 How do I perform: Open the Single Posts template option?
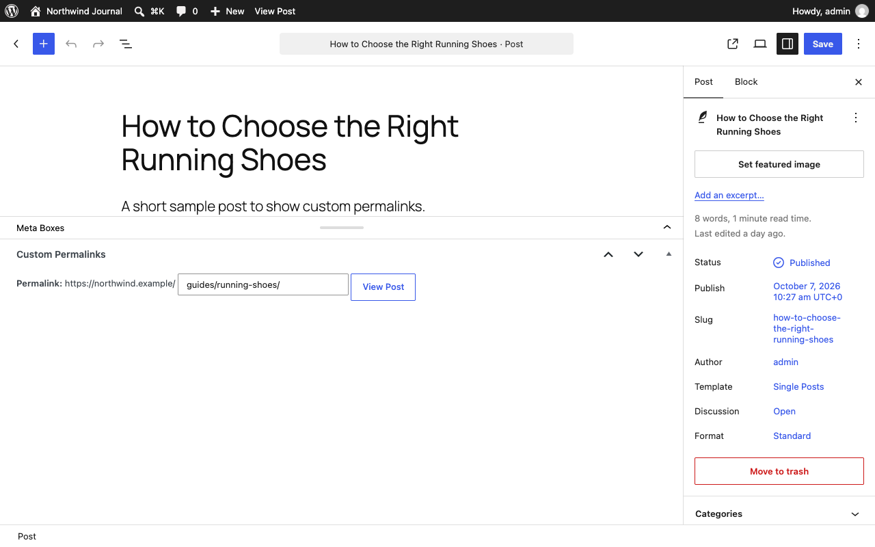pos(798,387)
